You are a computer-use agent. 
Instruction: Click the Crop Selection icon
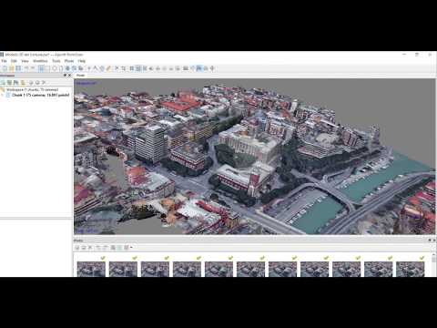coord(123,68)
